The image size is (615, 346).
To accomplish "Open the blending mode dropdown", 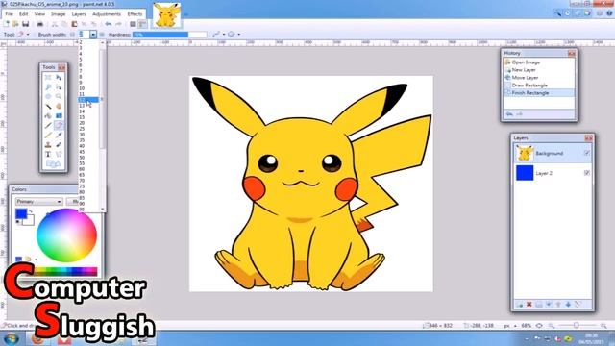I will pyautogui.click(x=234, y=35).
